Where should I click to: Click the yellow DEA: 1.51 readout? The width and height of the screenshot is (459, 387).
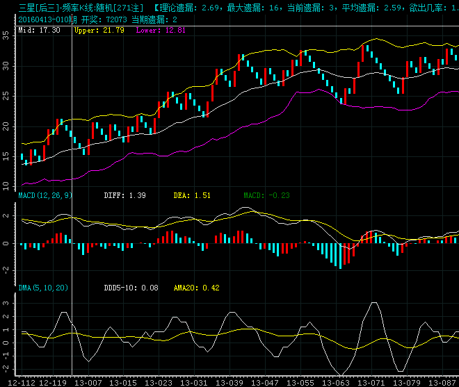[x=192, y=197]
